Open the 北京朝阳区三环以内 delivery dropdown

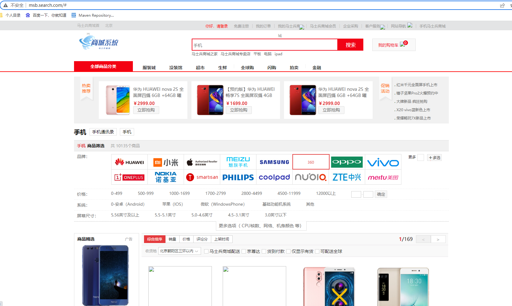point(179,251)
